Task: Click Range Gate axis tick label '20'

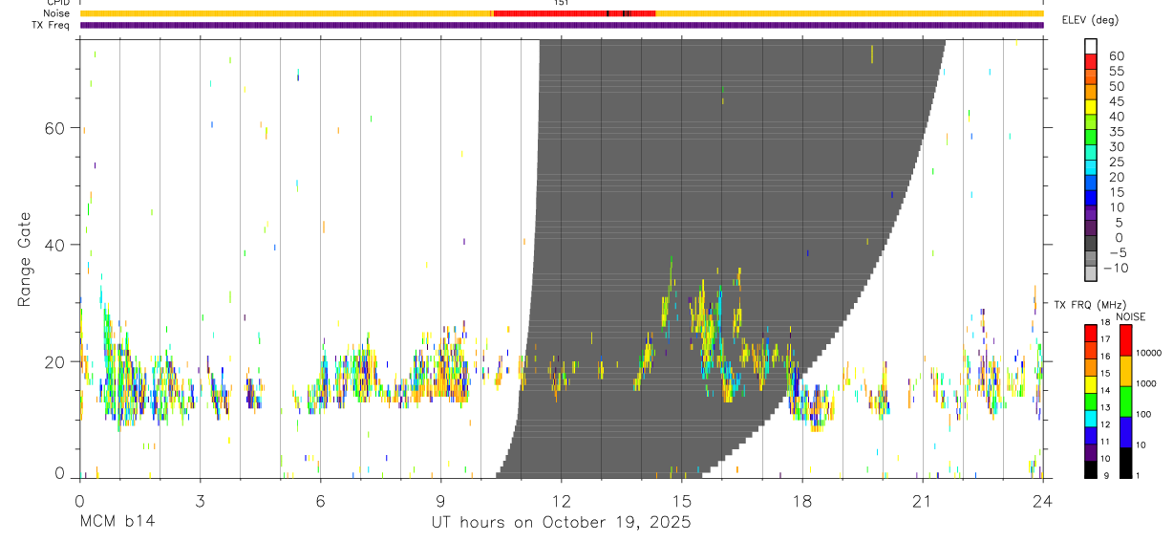Action: (x=55, y=362)
